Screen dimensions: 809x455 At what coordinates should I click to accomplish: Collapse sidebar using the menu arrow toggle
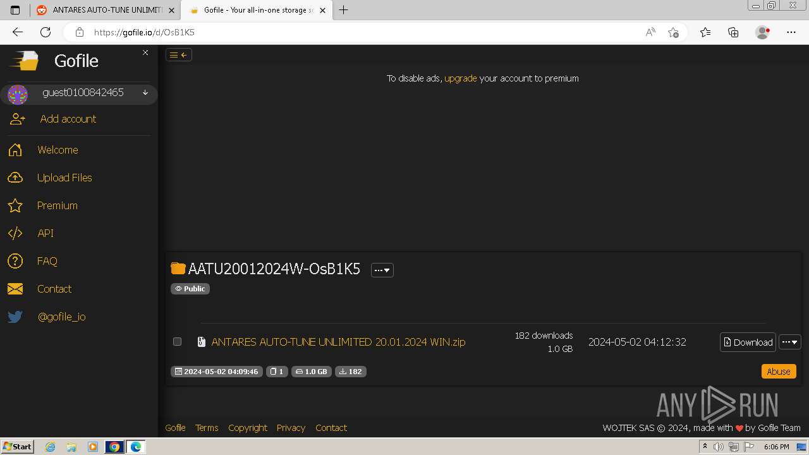pyautogui.click(x=179, y=55)
